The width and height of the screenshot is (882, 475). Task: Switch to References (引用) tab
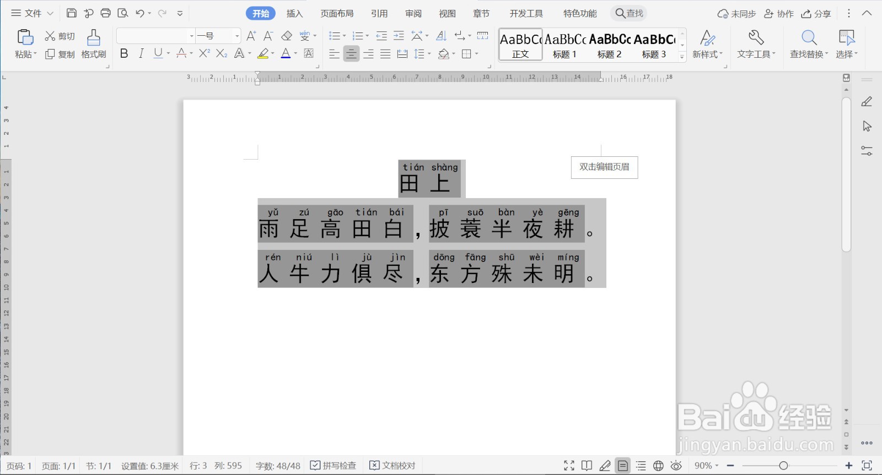(379, 13)
